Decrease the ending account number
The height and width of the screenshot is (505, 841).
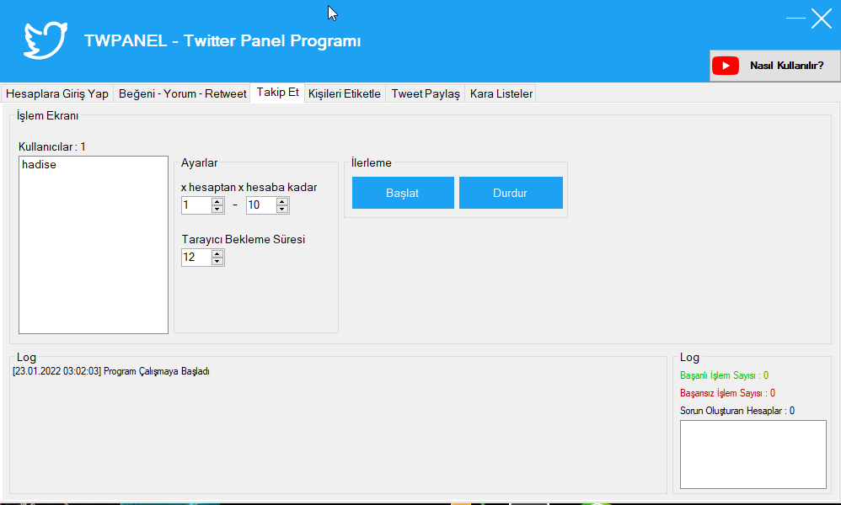[282, 209]
